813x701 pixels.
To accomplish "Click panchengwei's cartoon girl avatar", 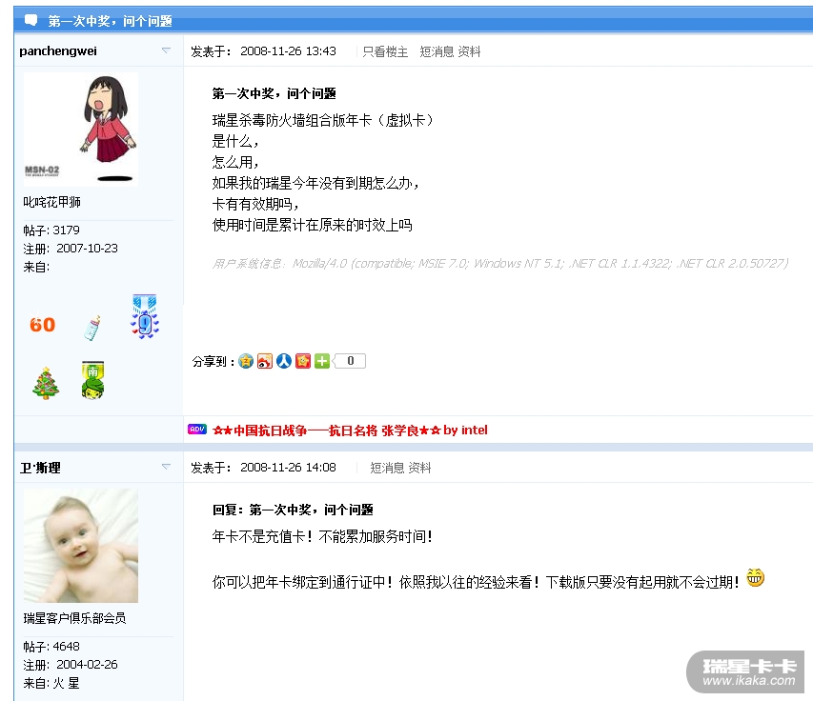I will coord(81,130).
